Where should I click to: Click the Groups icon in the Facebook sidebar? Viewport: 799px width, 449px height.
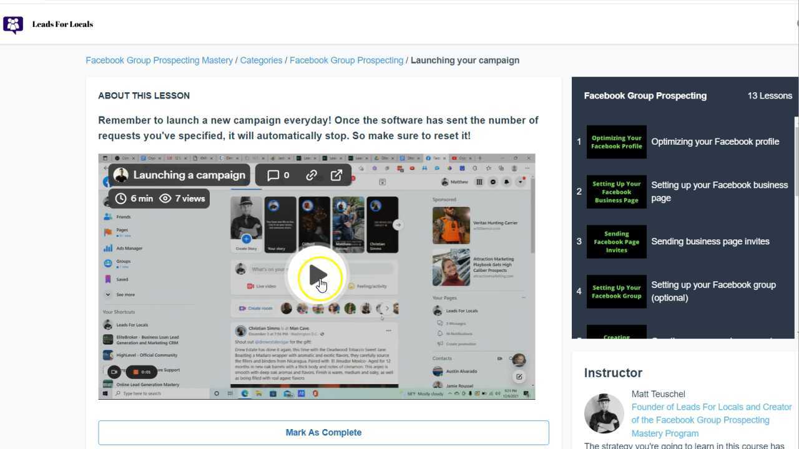pyautogui.click(x=108, y=263)
